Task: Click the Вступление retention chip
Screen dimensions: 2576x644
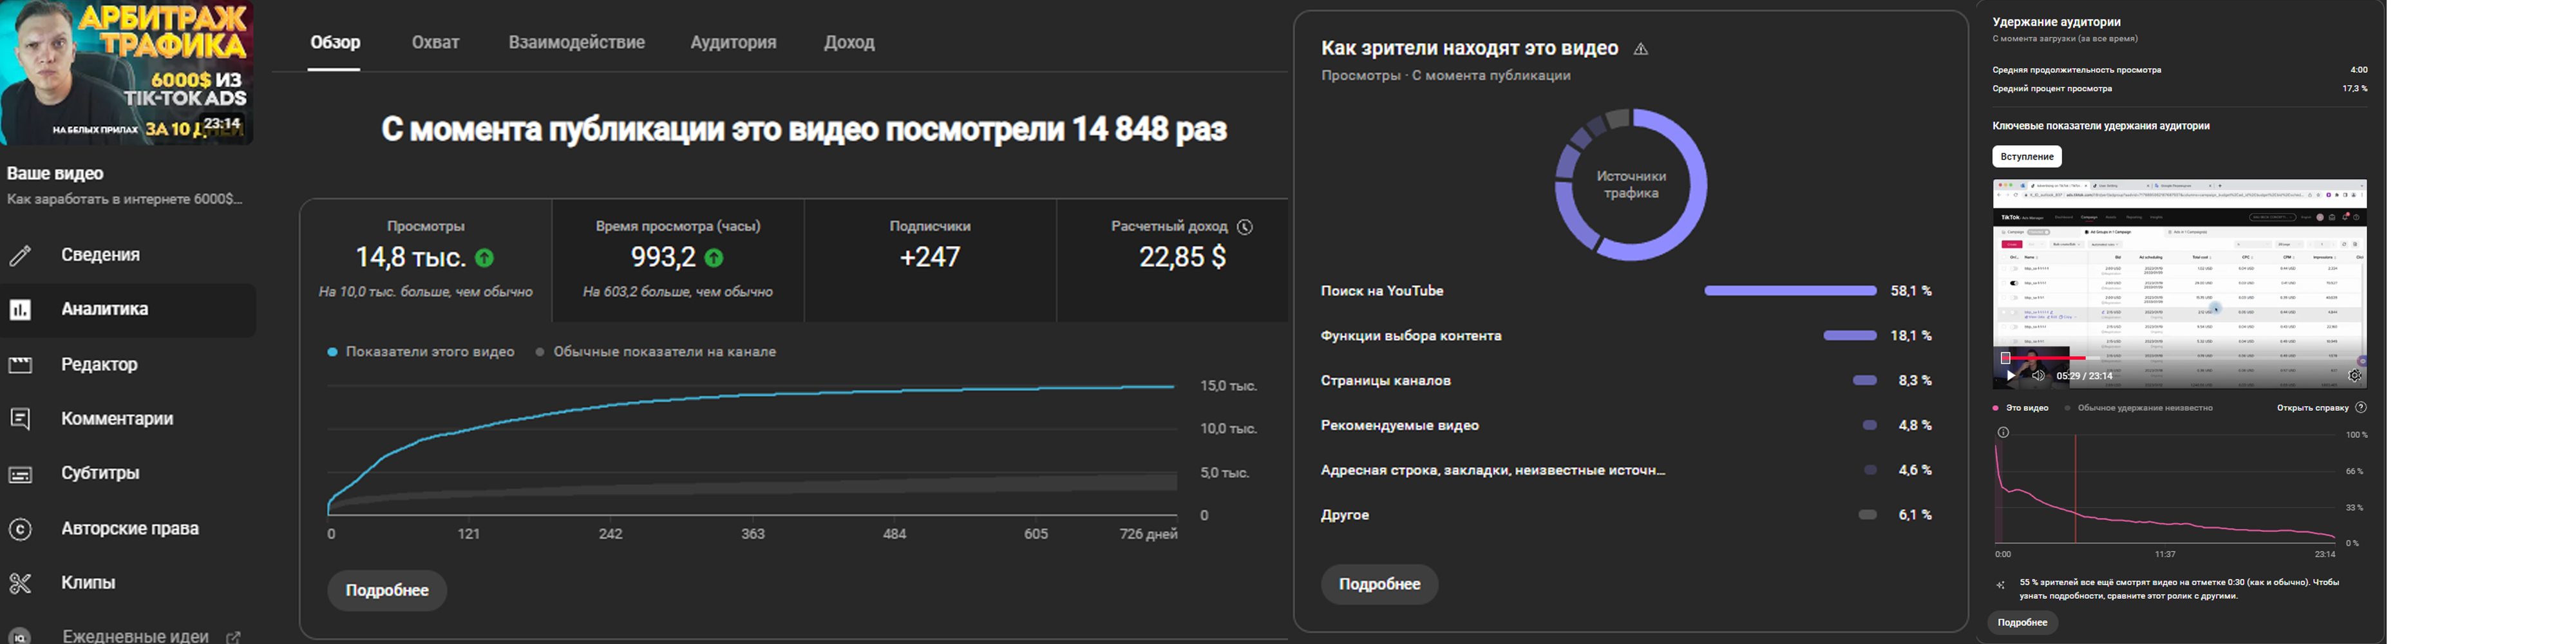Action: (x=2027, y=157)
